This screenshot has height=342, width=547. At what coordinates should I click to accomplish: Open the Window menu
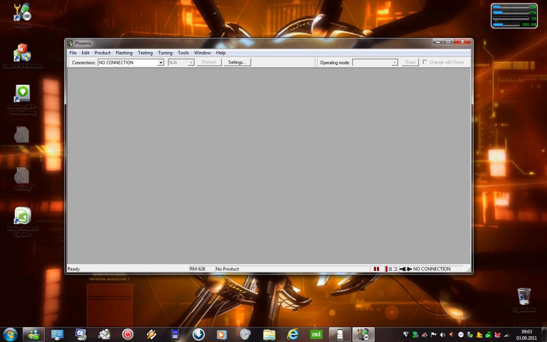coord(202,53)
